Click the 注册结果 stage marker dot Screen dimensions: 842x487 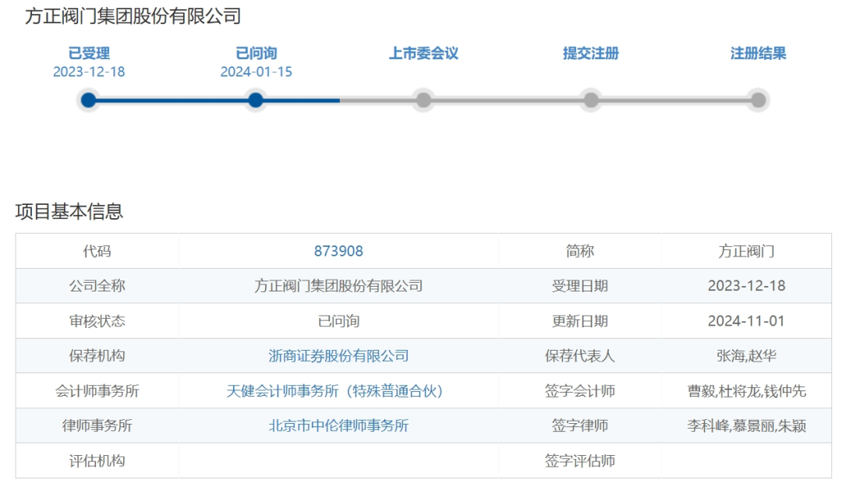[x=759, y=100]
